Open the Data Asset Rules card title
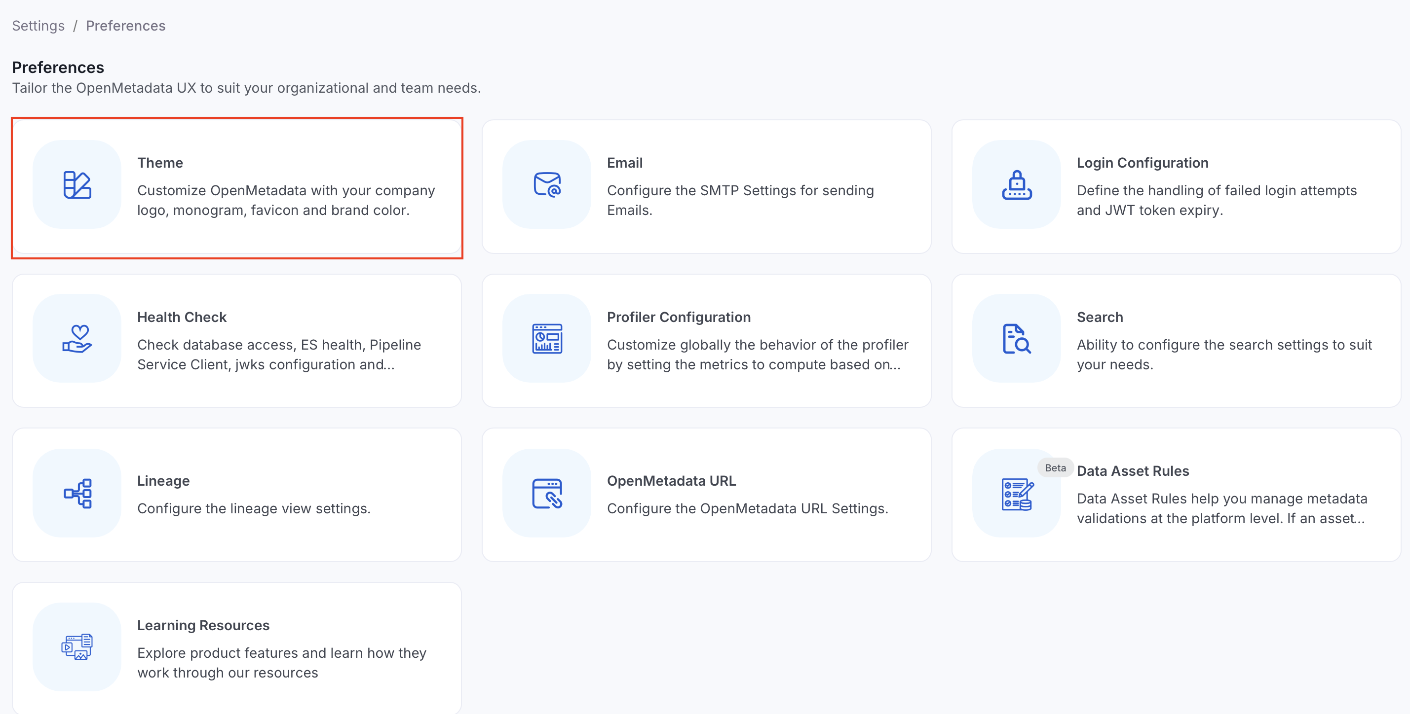Viewport: 1410px width, 714px height. pyautogui.click(x=1133, y=471)
